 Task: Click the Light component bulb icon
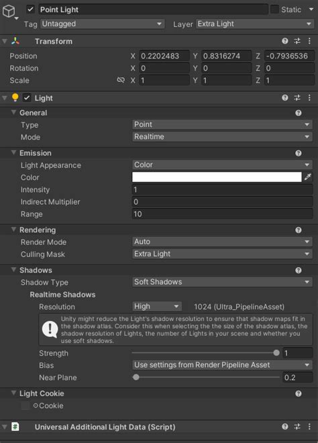coord(15,97)
